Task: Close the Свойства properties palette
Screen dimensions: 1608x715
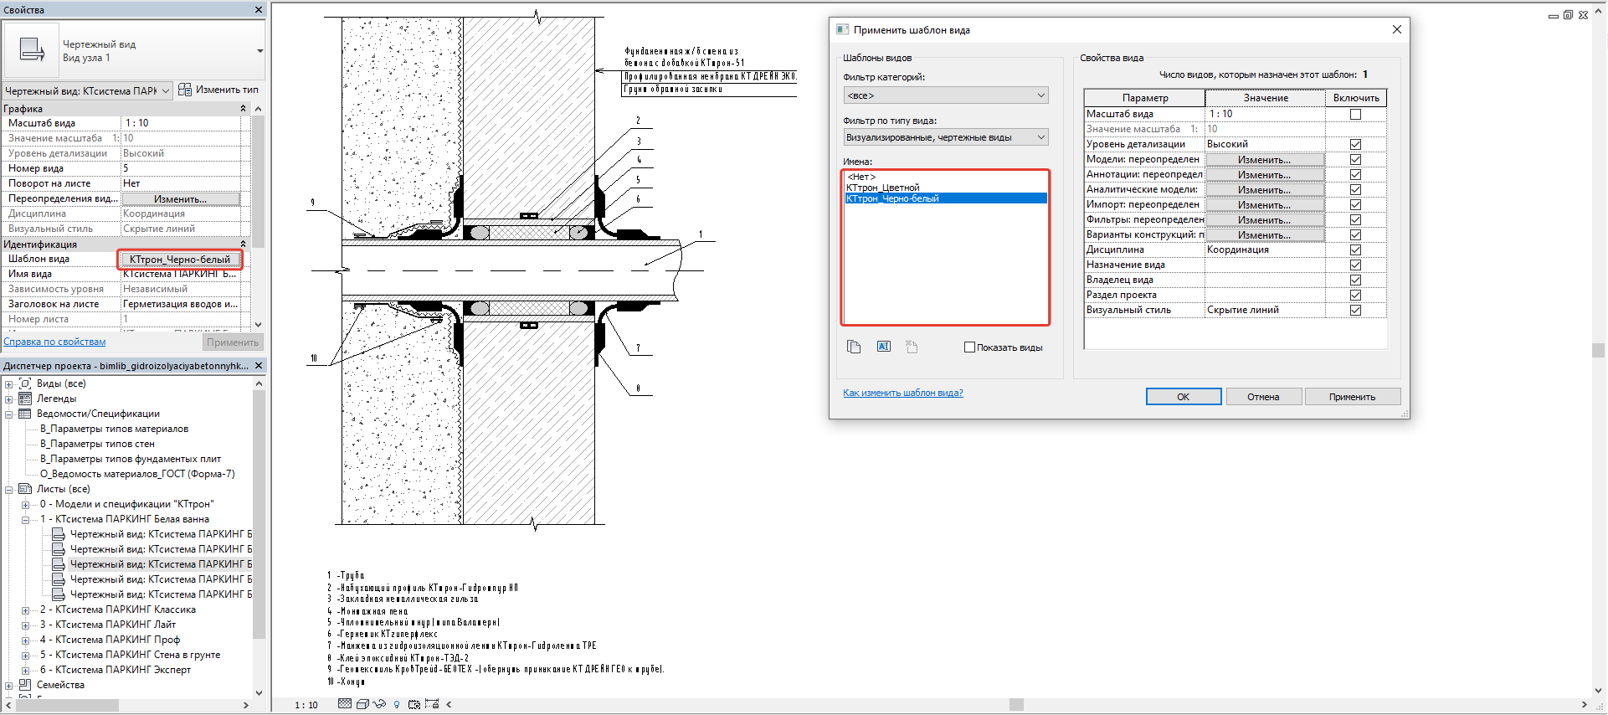Action: (259, 10)
